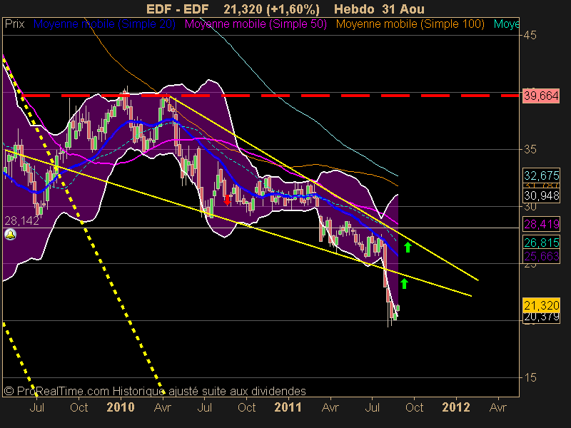Viewport: 571px width, 428px height.
Task: Click the 28,419 magenta price label
Action: [541, 224]
